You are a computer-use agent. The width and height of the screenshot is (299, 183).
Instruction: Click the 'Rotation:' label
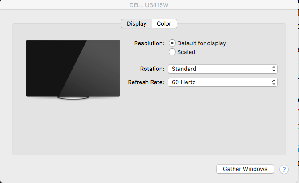(152, 69)
